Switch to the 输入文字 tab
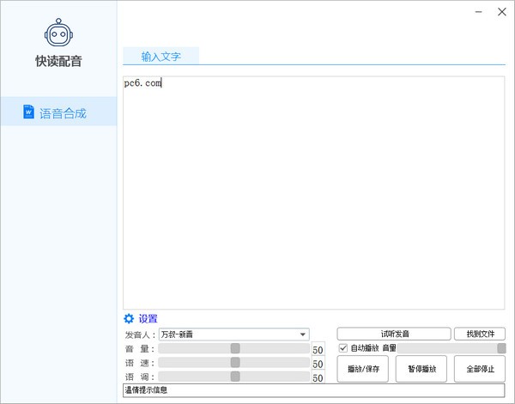 pos(161,57)
